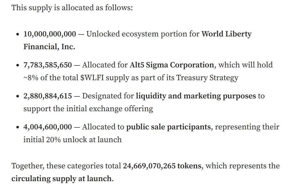Click the 2,880,884,615 allocation number
The width and height of the screenshot is (293, 192).
coord(48,96)
